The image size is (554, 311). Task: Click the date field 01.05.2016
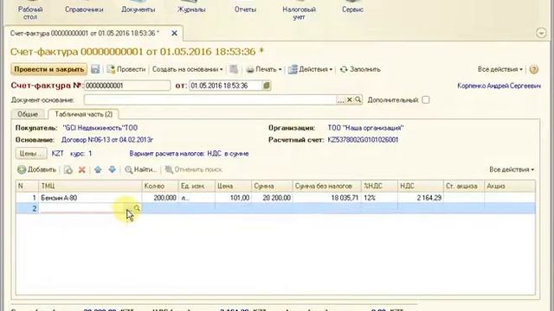tap(226, 86)
